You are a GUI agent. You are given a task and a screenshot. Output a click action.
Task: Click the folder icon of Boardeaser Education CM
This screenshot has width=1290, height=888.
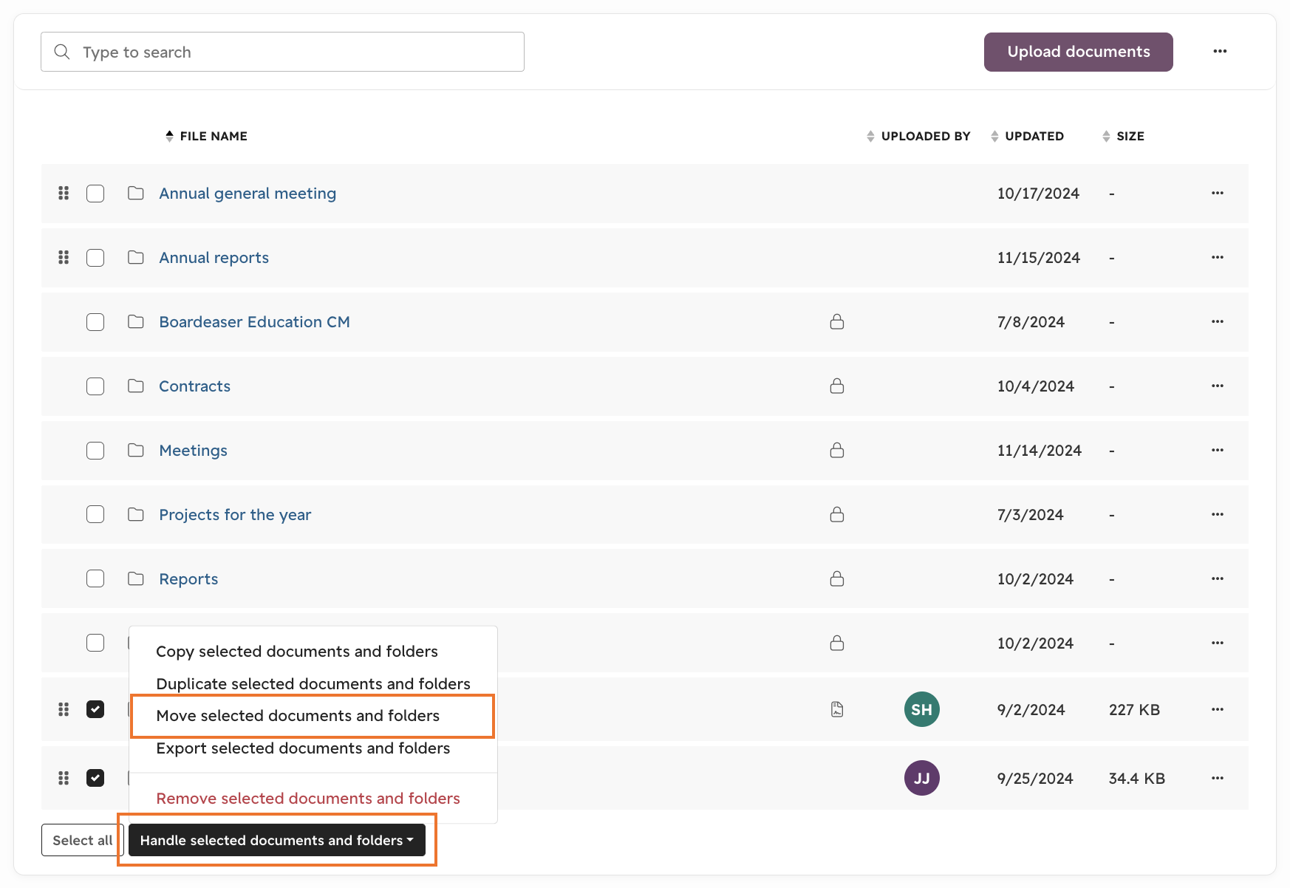click(x=136, y=322)
